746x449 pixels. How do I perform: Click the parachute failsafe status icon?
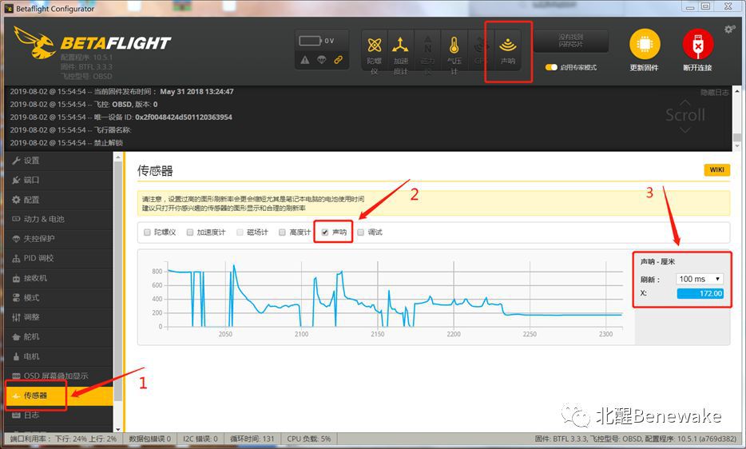pyautogui.click(x=322, y=60)
